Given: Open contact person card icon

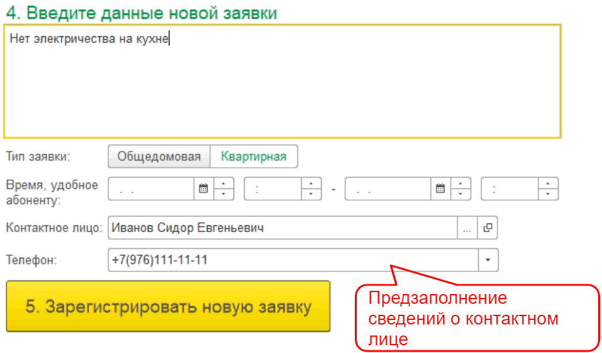Looking at the screenshot, I should (488, 228).
